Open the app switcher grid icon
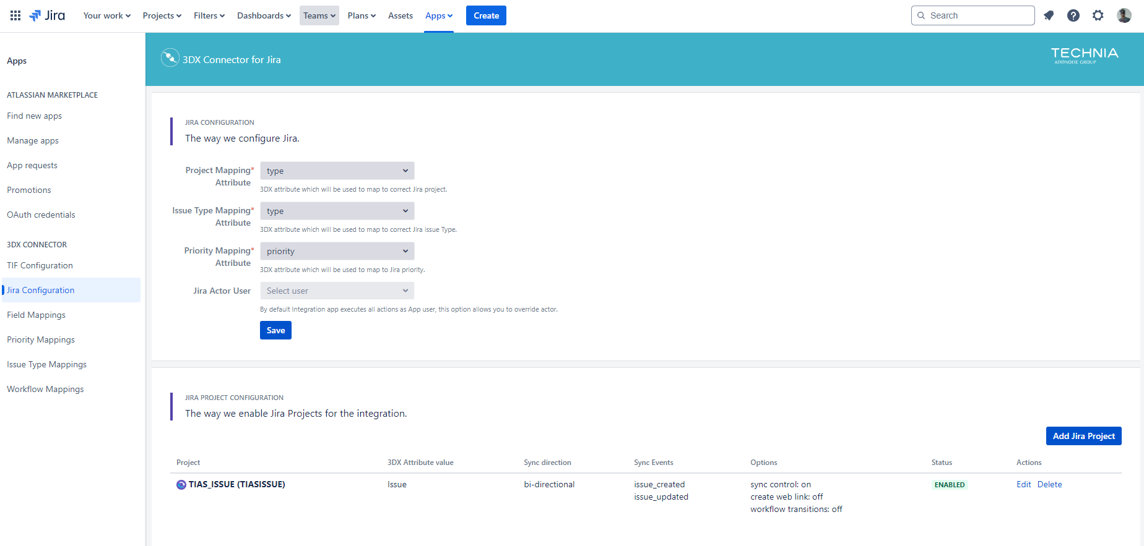The image size is (1144, 546). pyautogui.click(x=15, y=15)
